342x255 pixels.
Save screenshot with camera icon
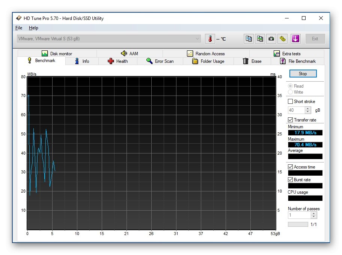(271, 39)
